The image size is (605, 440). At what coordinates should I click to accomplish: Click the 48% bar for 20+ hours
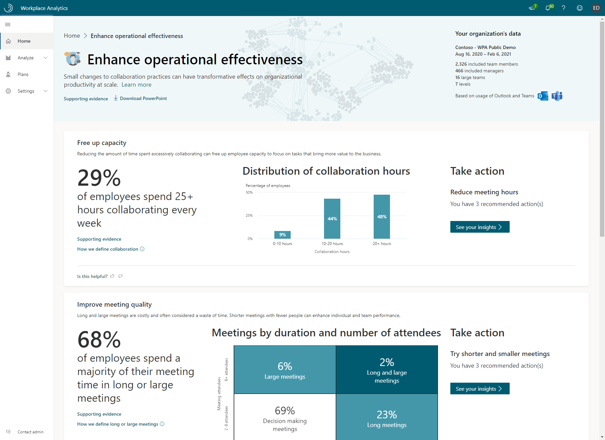tap(382, 217)
